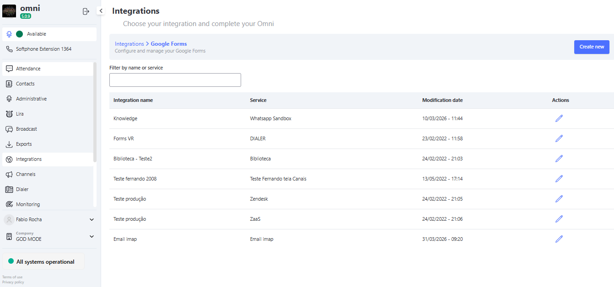The height and width of the screenshot is (287, 614).
Task: Click the Integrations breadcrumb link
Action: point(129,44)
